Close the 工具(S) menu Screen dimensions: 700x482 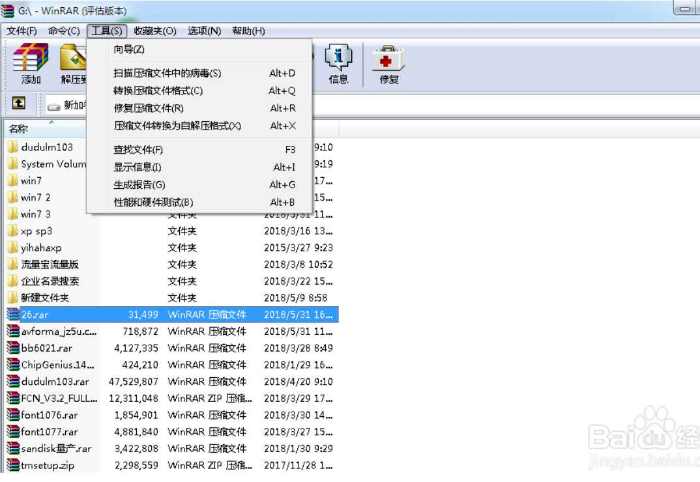click(107, 31)
